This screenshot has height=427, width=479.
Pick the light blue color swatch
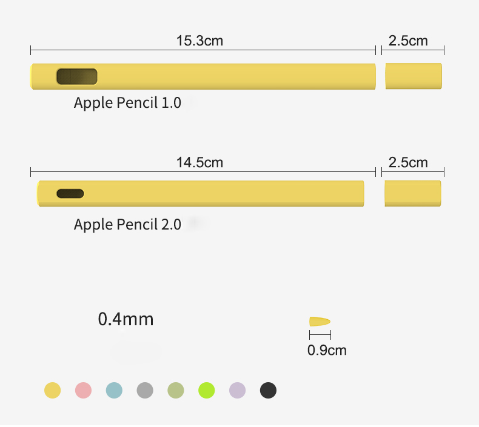click(114, 390)
